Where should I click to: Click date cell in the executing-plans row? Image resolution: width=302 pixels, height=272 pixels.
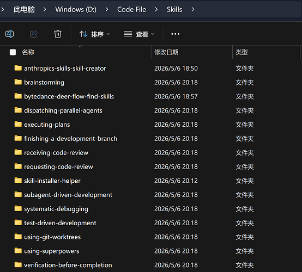click(x=176, y=125)
